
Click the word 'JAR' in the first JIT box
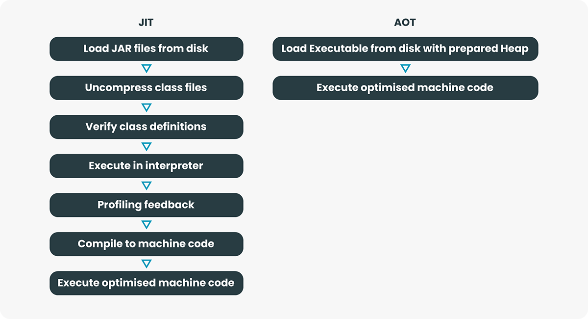click(x=115, y=49)
